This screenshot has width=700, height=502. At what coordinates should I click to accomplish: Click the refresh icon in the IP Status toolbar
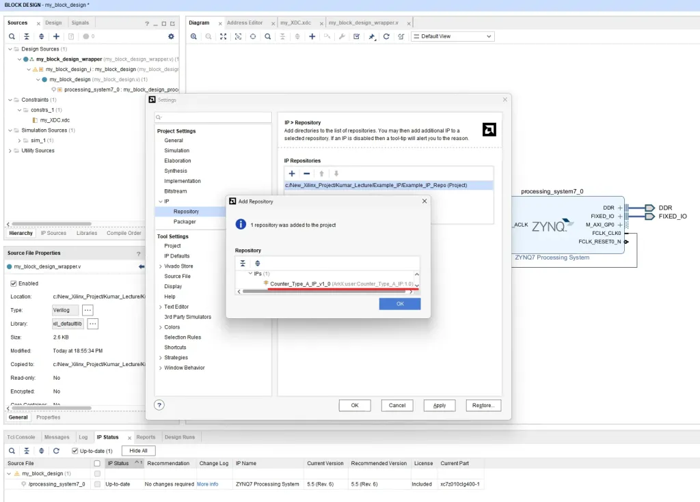point(56,451)
